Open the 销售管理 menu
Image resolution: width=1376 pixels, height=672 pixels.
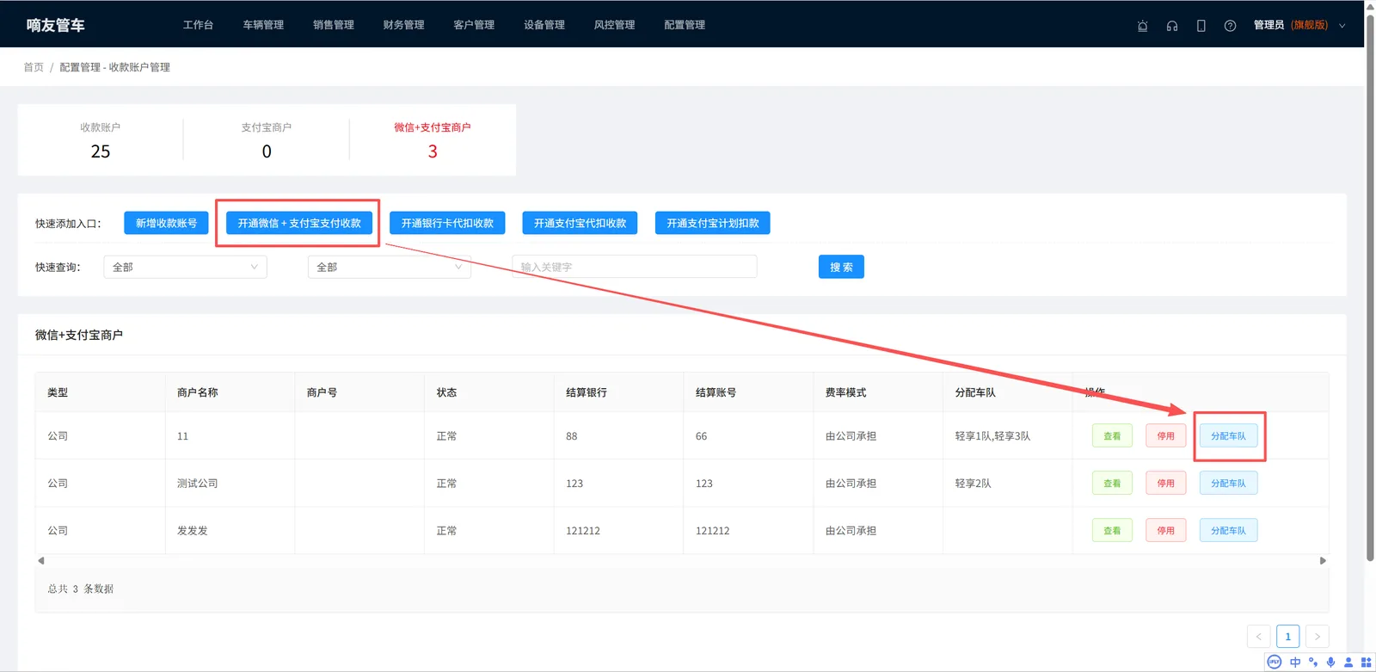coord(334,25)
